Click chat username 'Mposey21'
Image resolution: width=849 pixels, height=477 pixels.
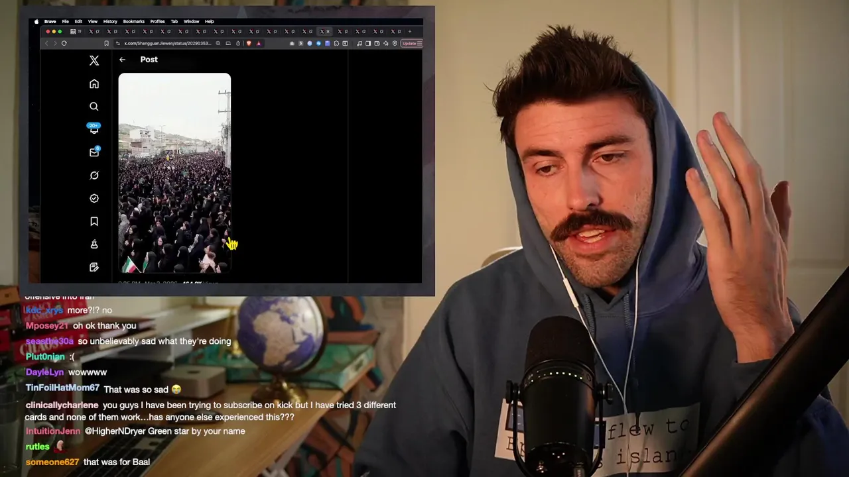point(46,326)
